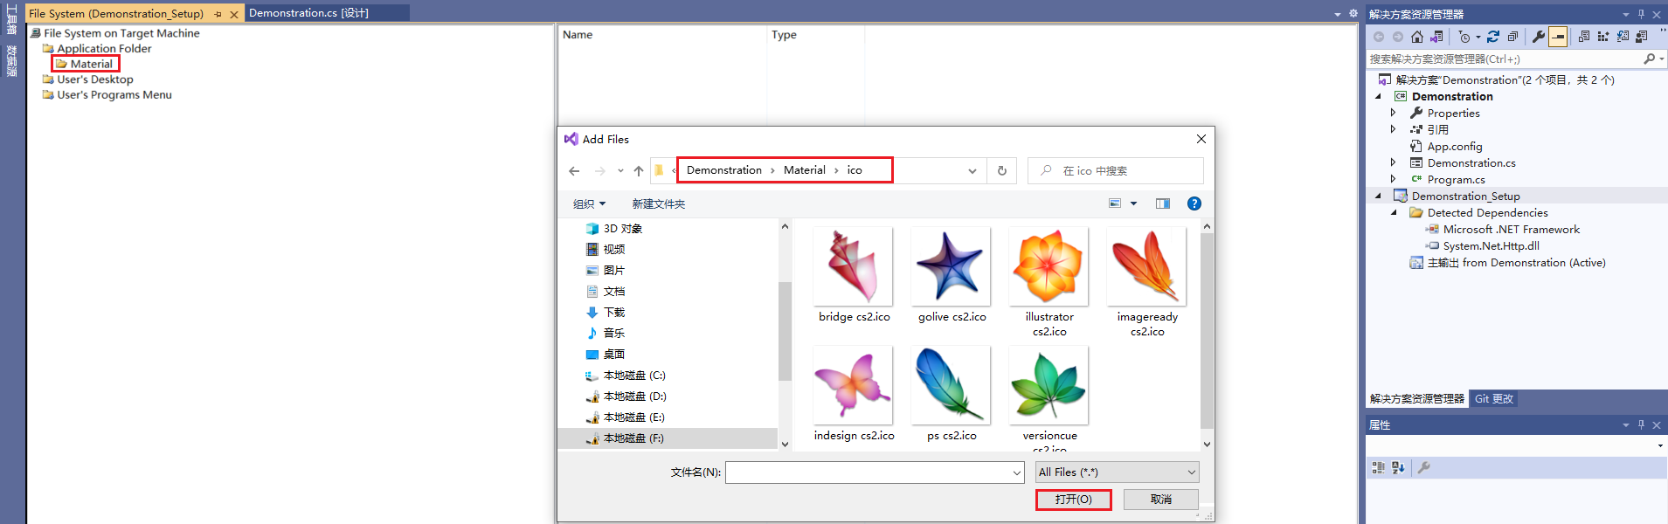Open the File Types Editor icon
The width and height of the screenshot is (1668, 524).
1623,37
